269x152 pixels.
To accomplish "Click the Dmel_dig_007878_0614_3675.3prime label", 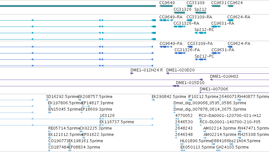I will click(x=210, y=109).
